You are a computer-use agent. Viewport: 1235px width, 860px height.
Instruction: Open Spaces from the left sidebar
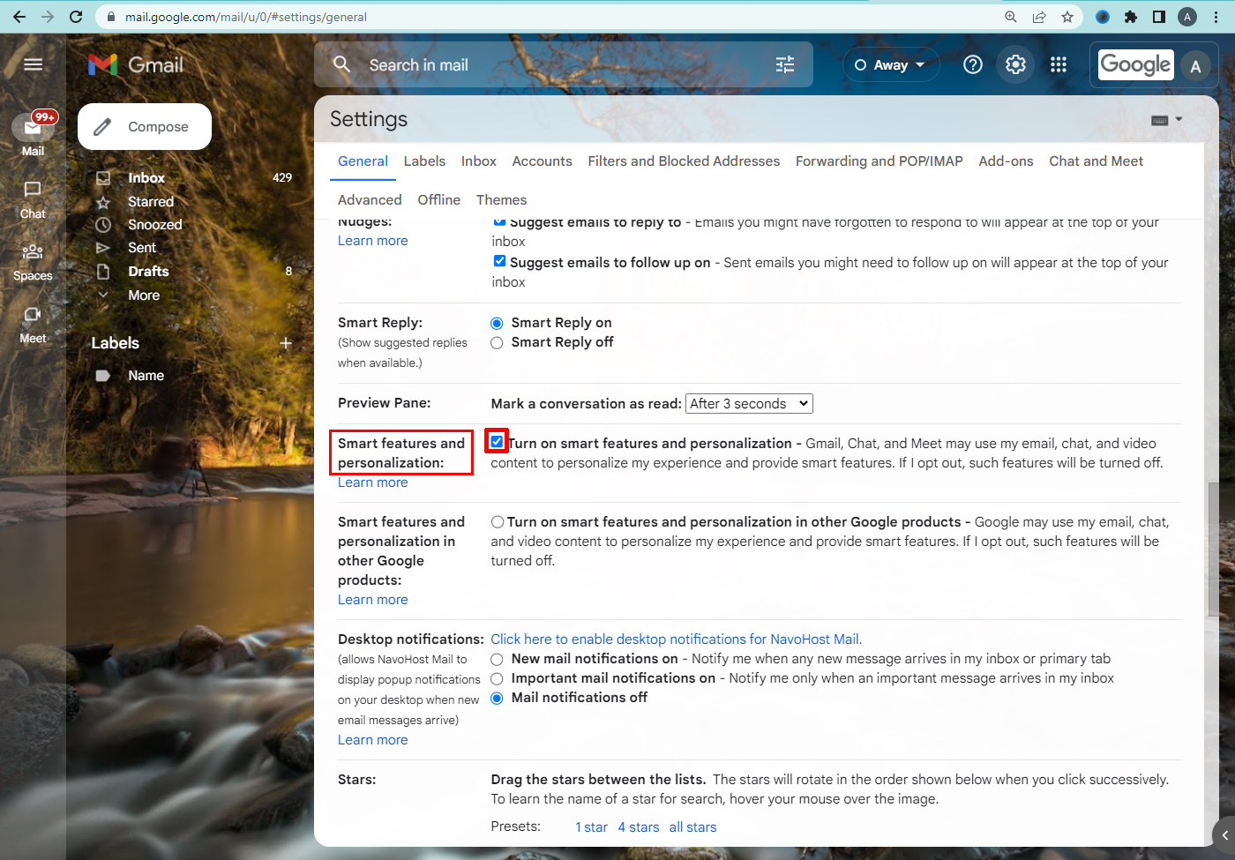point(33,263)
